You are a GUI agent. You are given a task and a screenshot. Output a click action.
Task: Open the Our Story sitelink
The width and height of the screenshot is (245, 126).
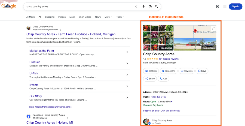(36, 96)
